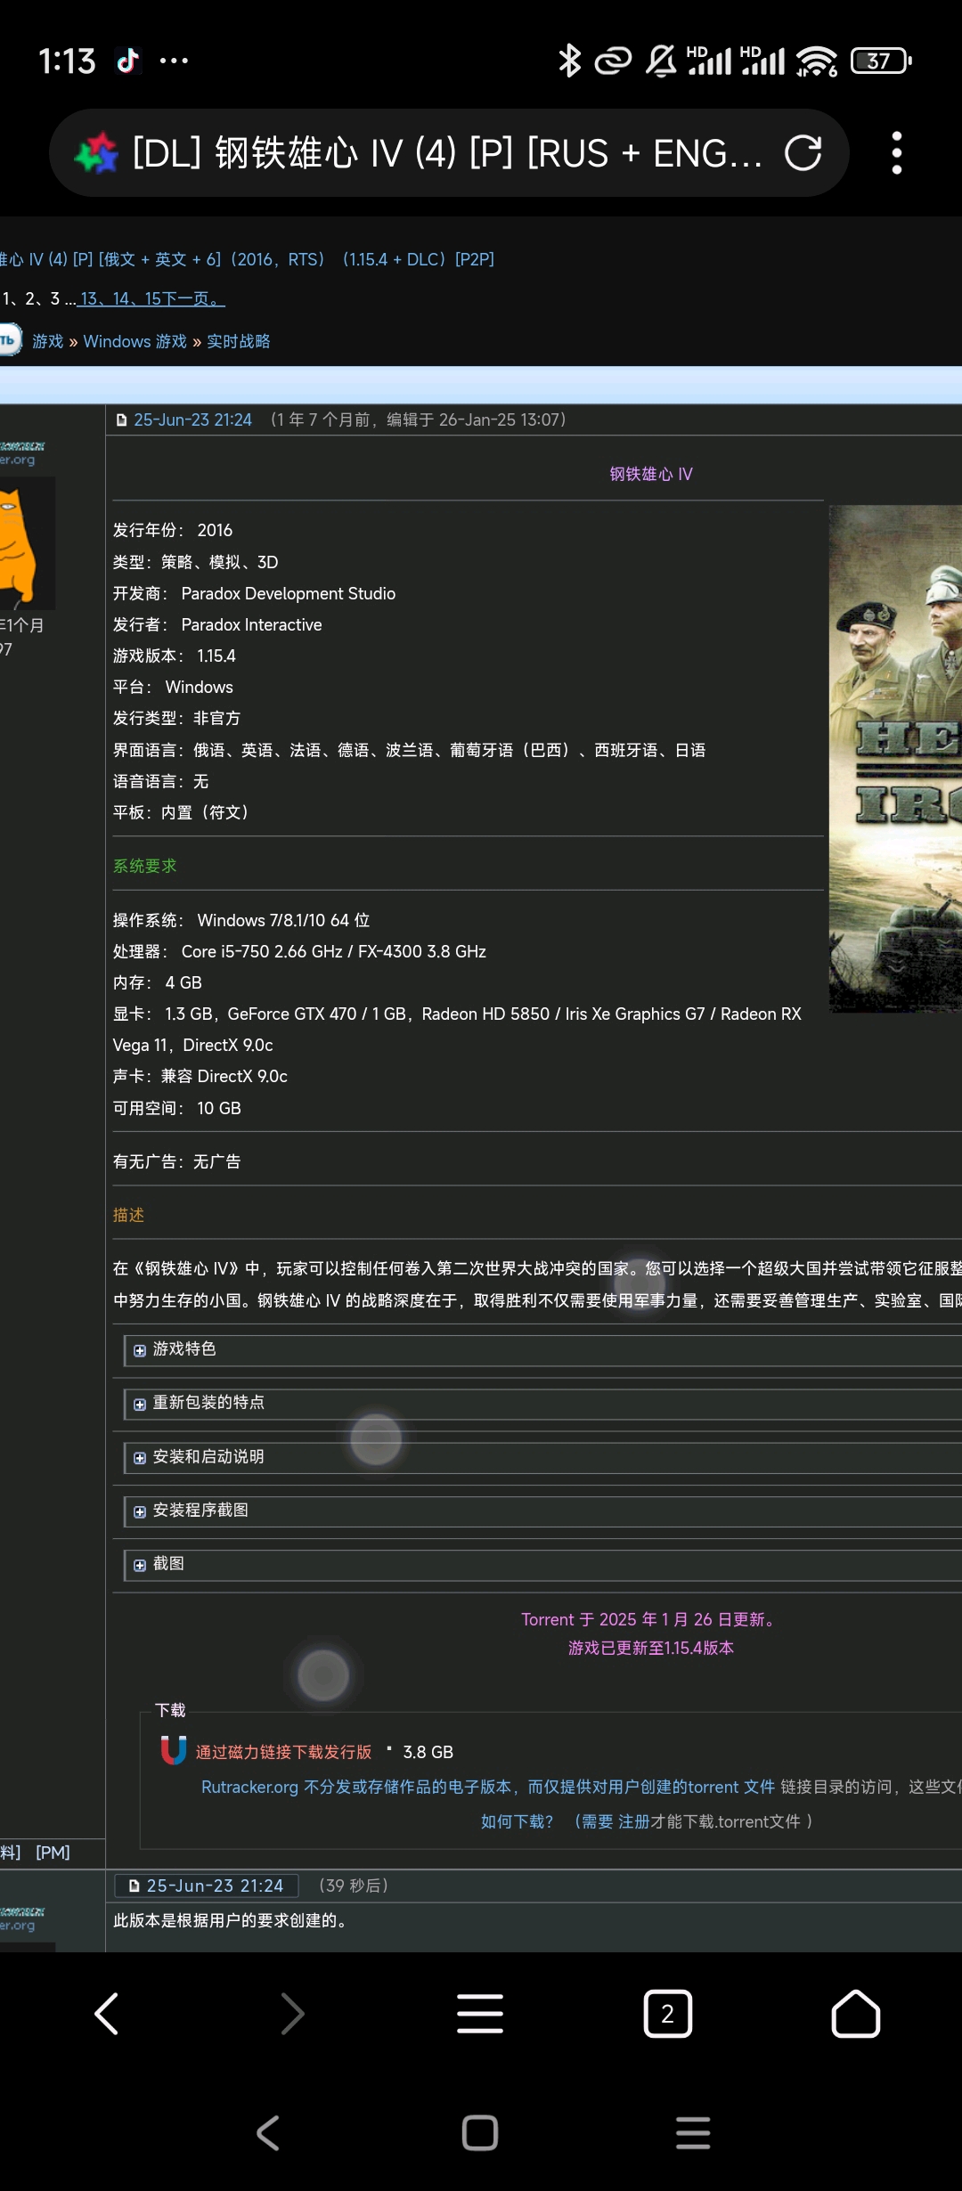Click Torrent 于 2025 年 1 月 26 日更新 text
Viewport: 962px width, 2191px height.
click(x=649, y=1620)
